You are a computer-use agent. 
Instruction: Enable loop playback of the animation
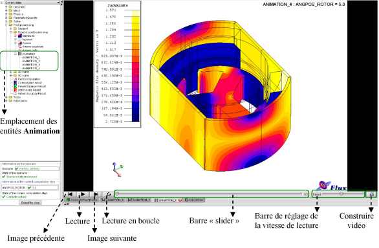109,194
